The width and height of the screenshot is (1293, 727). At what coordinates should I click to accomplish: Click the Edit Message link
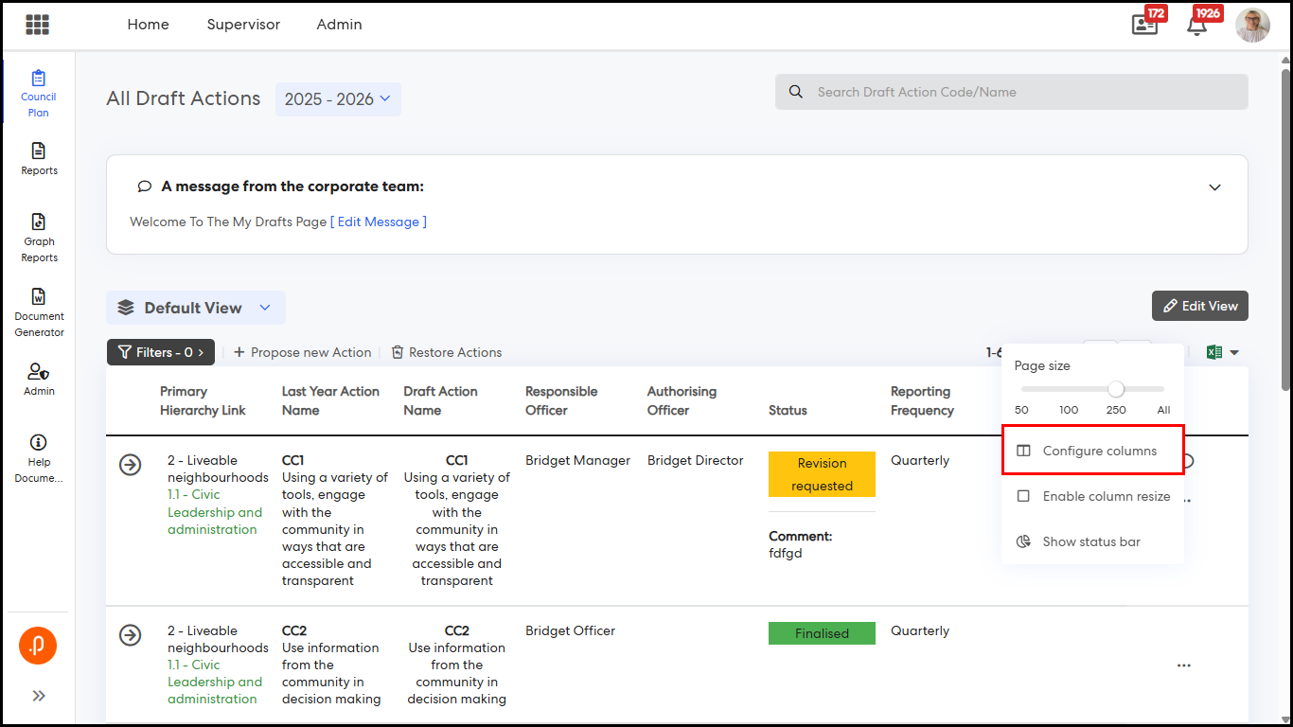378,222
